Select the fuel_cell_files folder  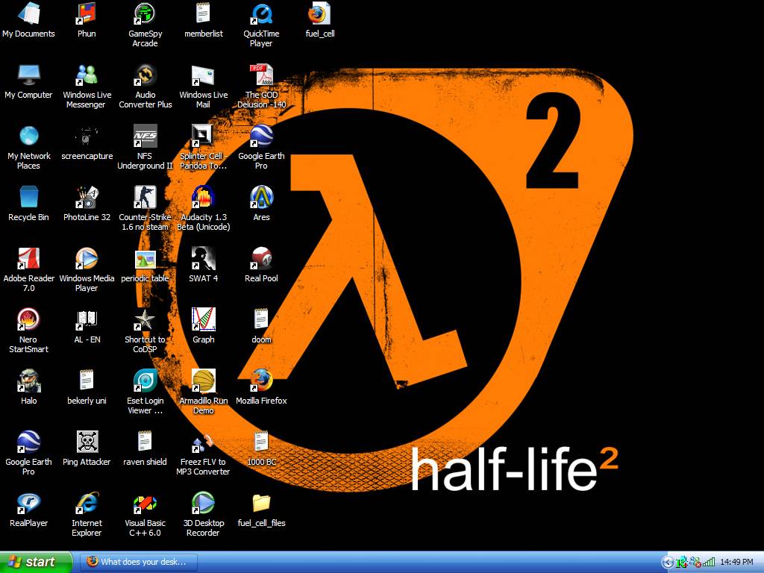pos(261,504)
